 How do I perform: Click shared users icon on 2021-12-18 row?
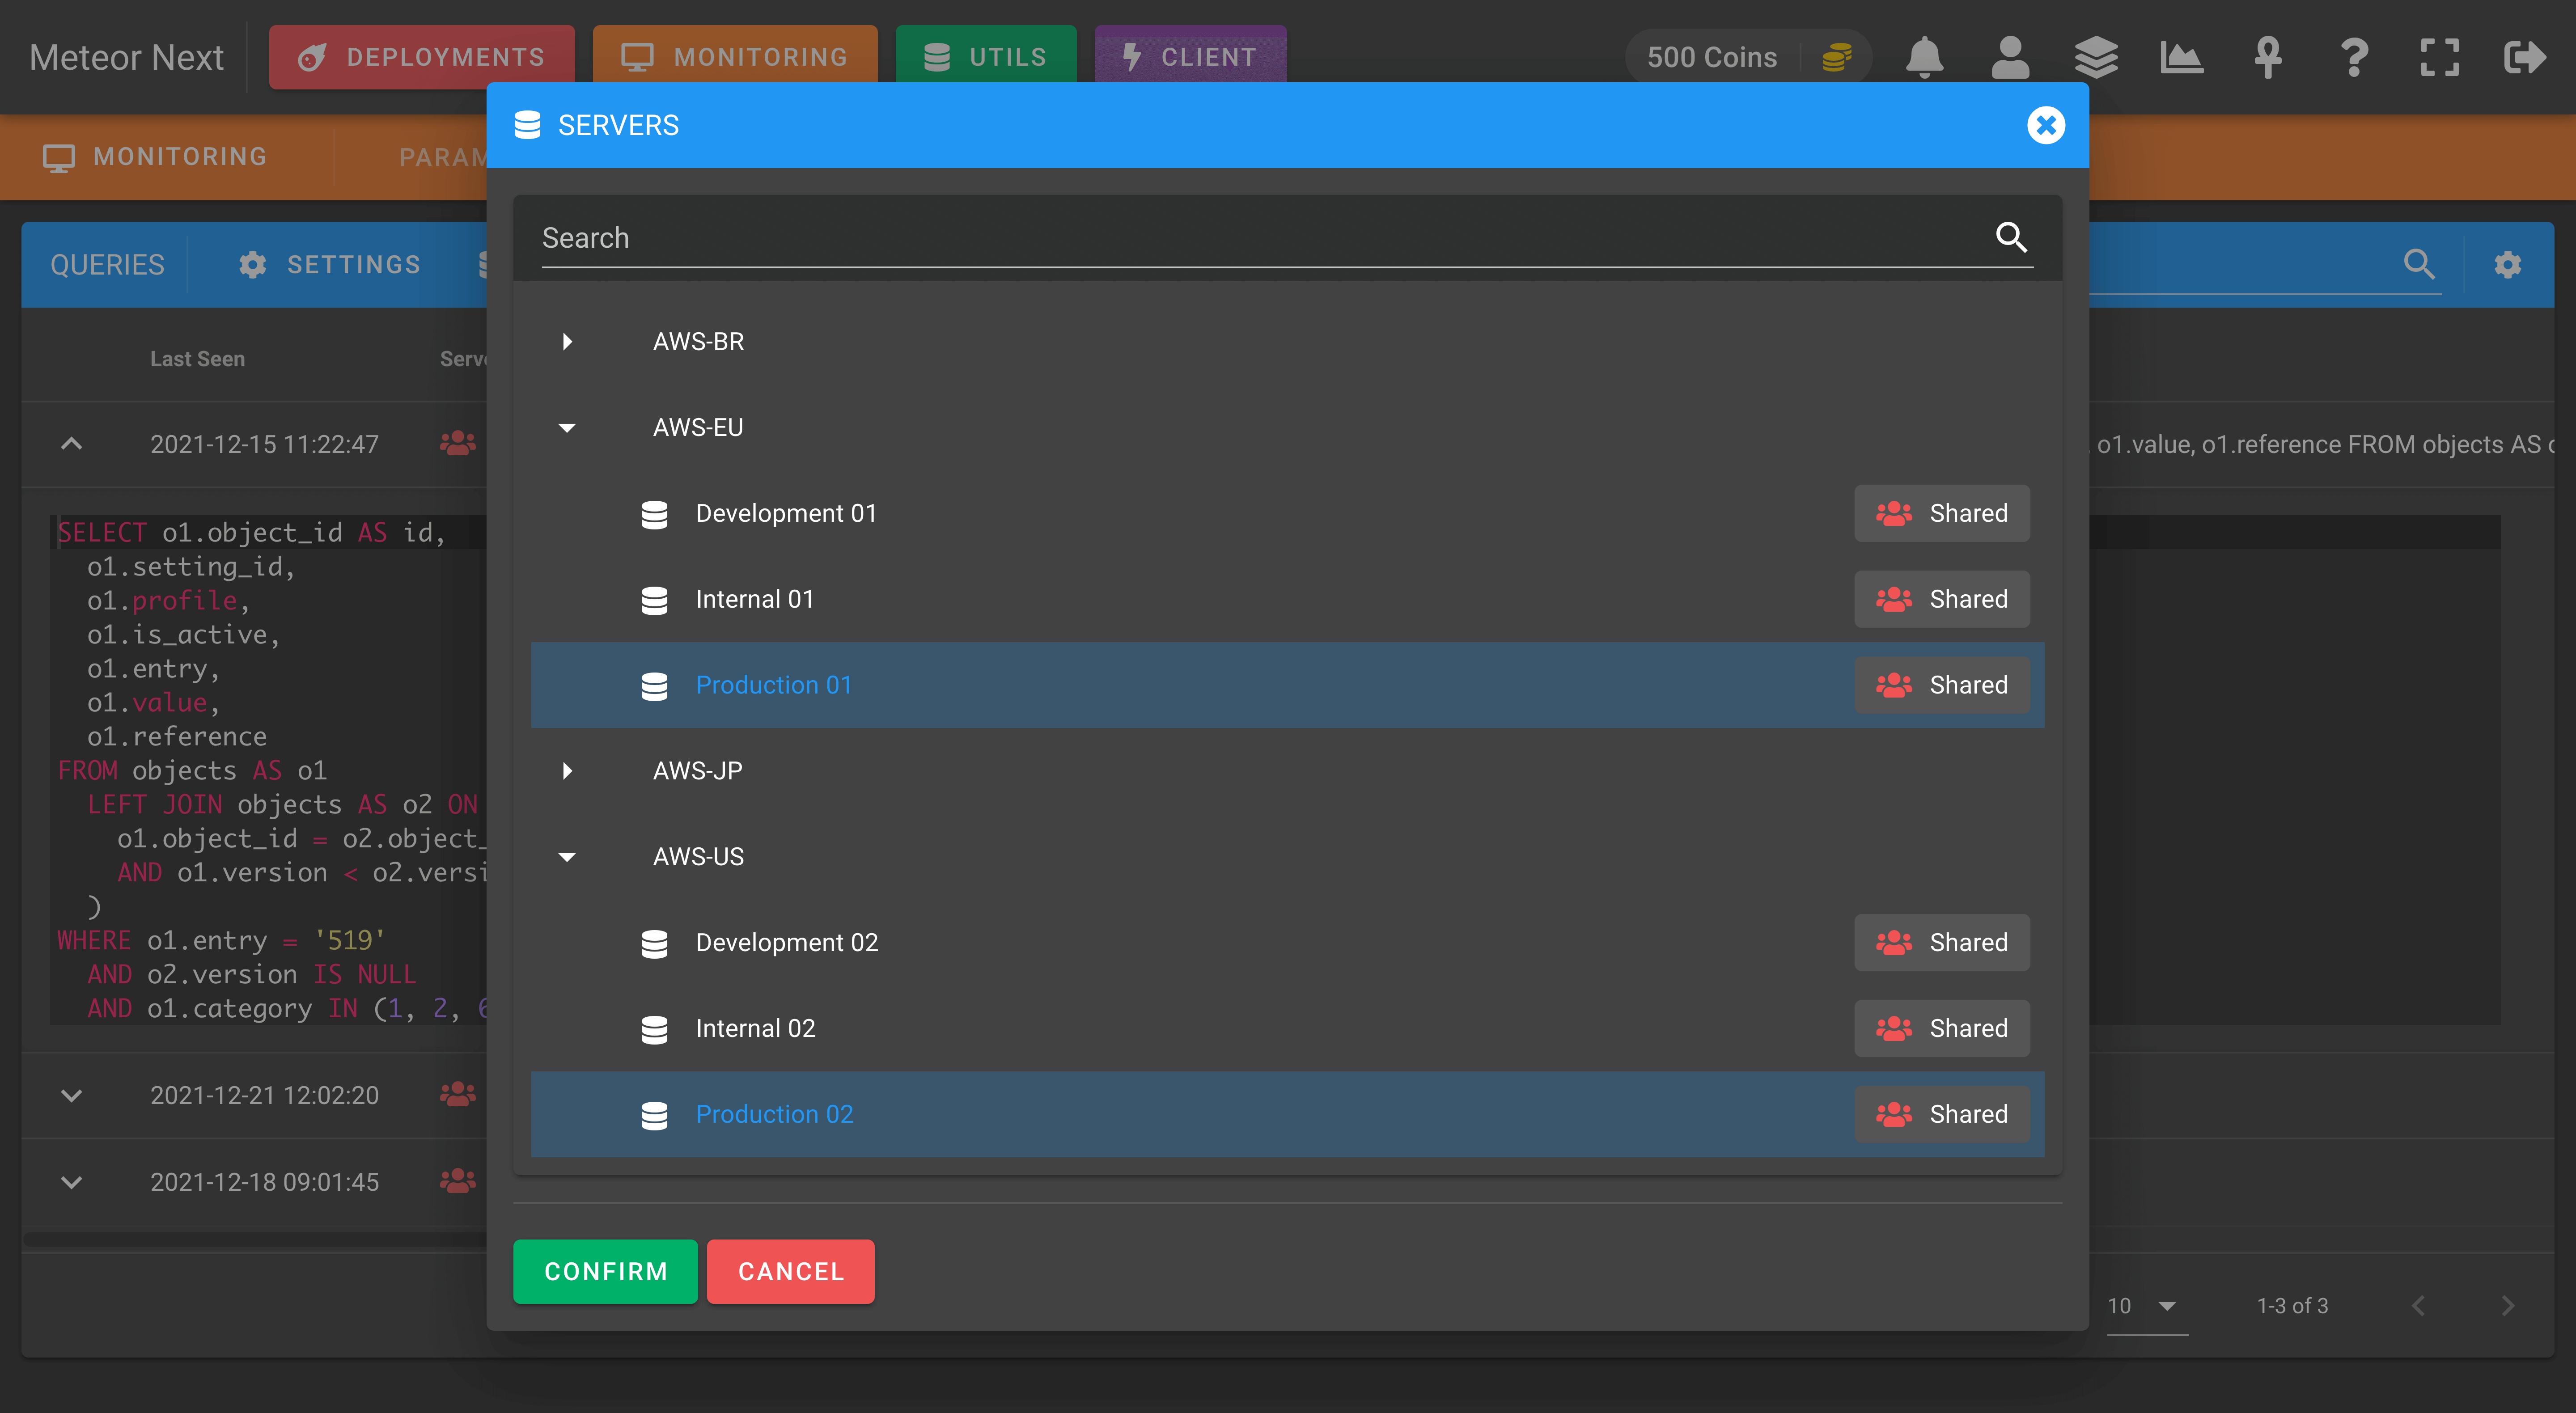pos(458,1181)
